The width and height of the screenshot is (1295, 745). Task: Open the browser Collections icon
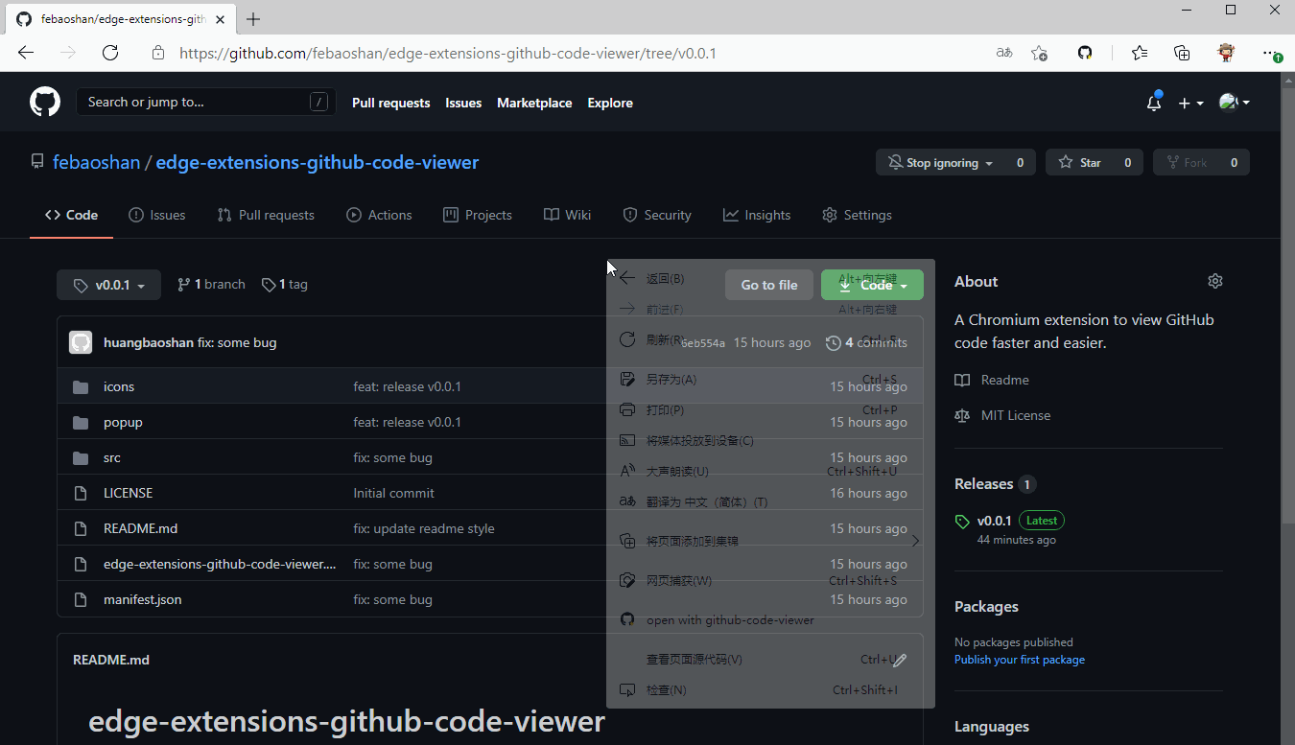point(1182,53)
